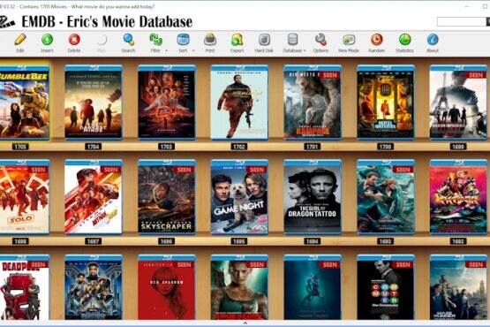Select movie cover numbered 1703
The image size is (490, 327).
coord(167,103)
